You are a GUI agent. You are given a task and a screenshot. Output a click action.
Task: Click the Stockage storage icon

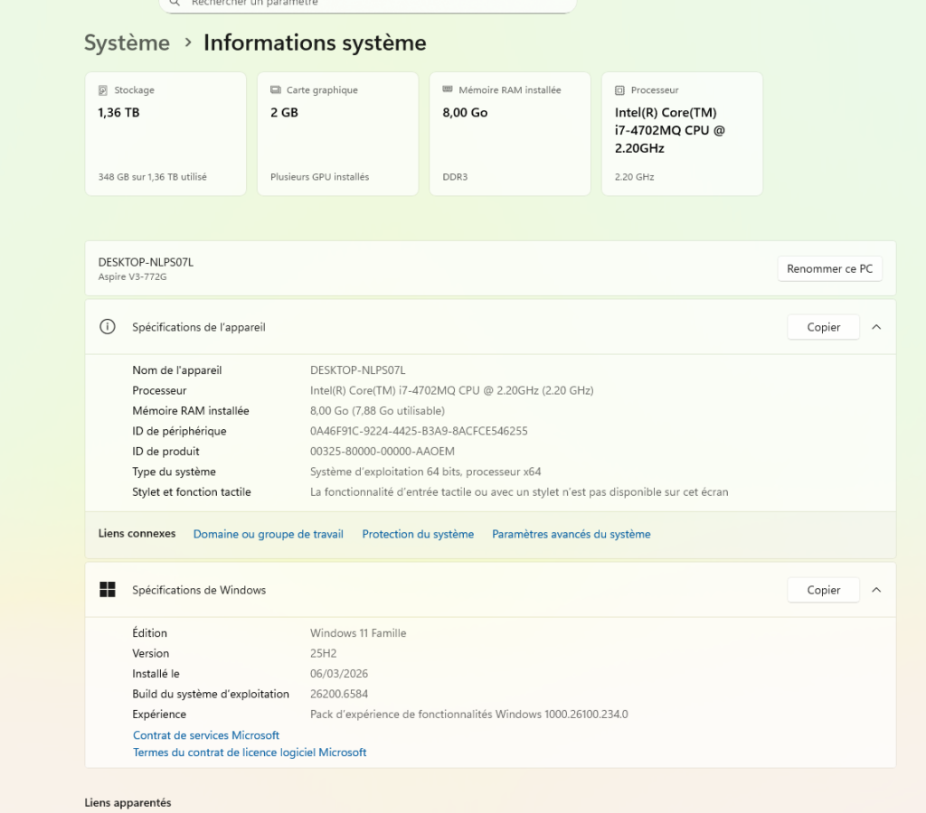(x=103, y=90)
